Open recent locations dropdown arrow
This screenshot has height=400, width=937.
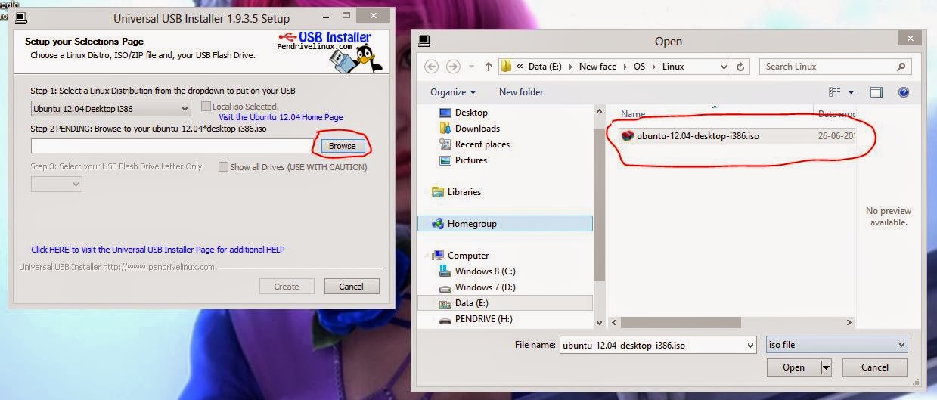coord(471,67)
